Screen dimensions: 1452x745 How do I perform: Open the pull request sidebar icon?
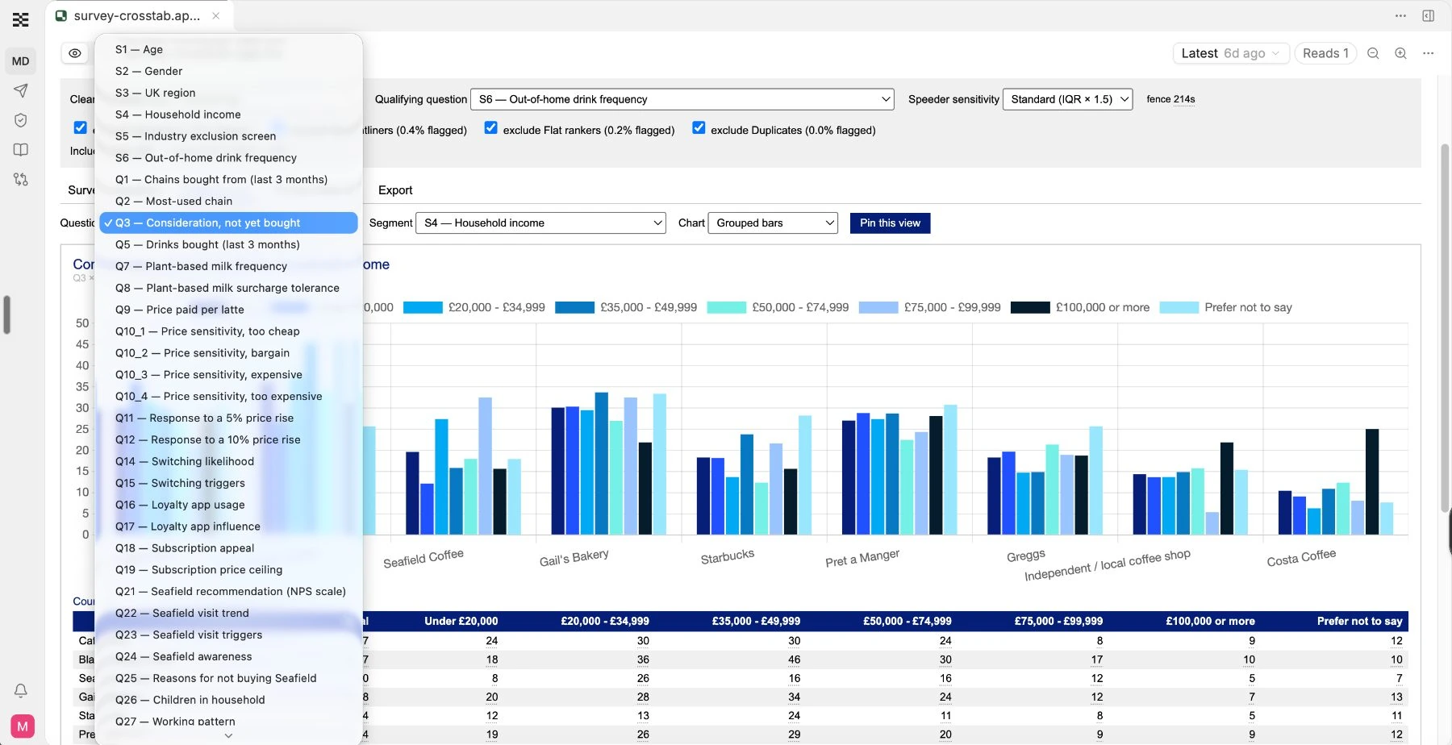click(x=21, y=179)
